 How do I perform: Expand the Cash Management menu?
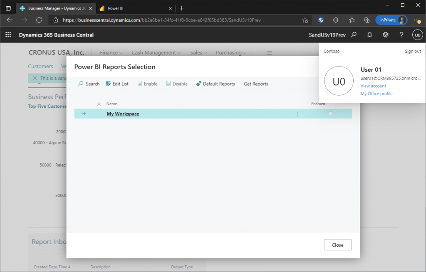[x=156, y=52]
